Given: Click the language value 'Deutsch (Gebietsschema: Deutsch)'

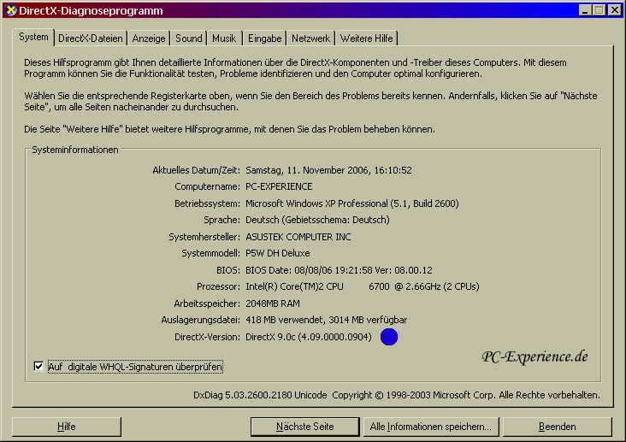Looking at the screenshot, I should (x=317, y=220).
